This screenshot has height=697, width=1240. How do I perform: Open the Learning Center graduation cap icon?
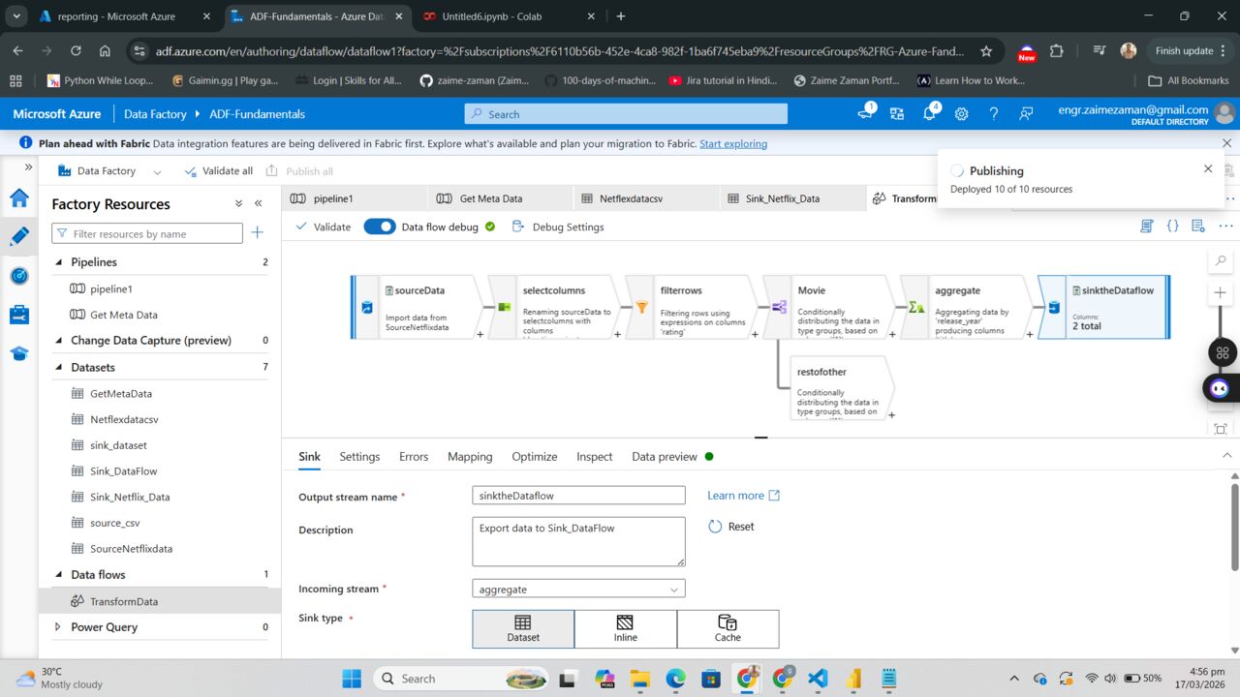tap(18, 353)
